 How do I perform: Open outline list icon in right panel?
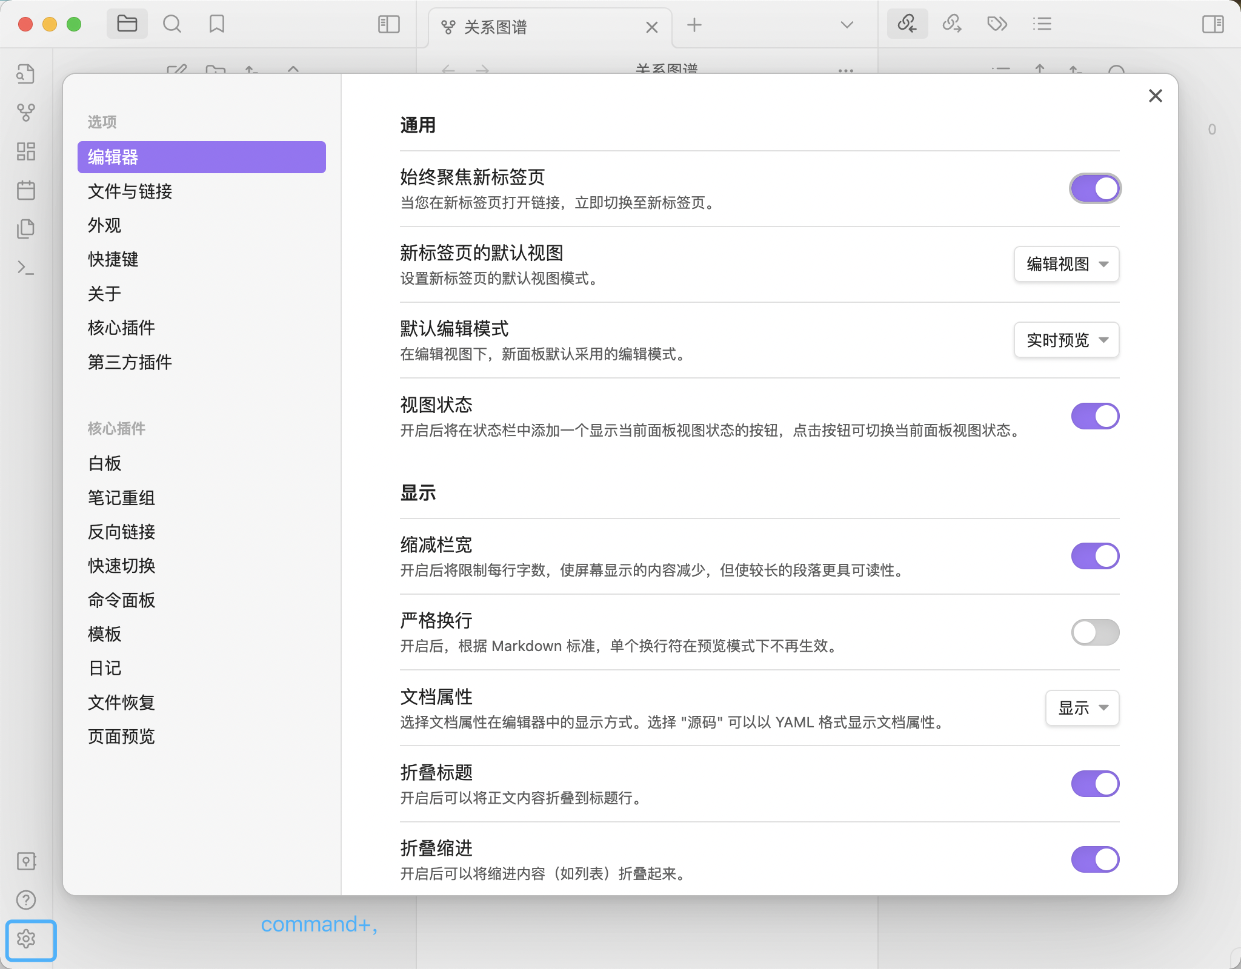point(1042,24)
